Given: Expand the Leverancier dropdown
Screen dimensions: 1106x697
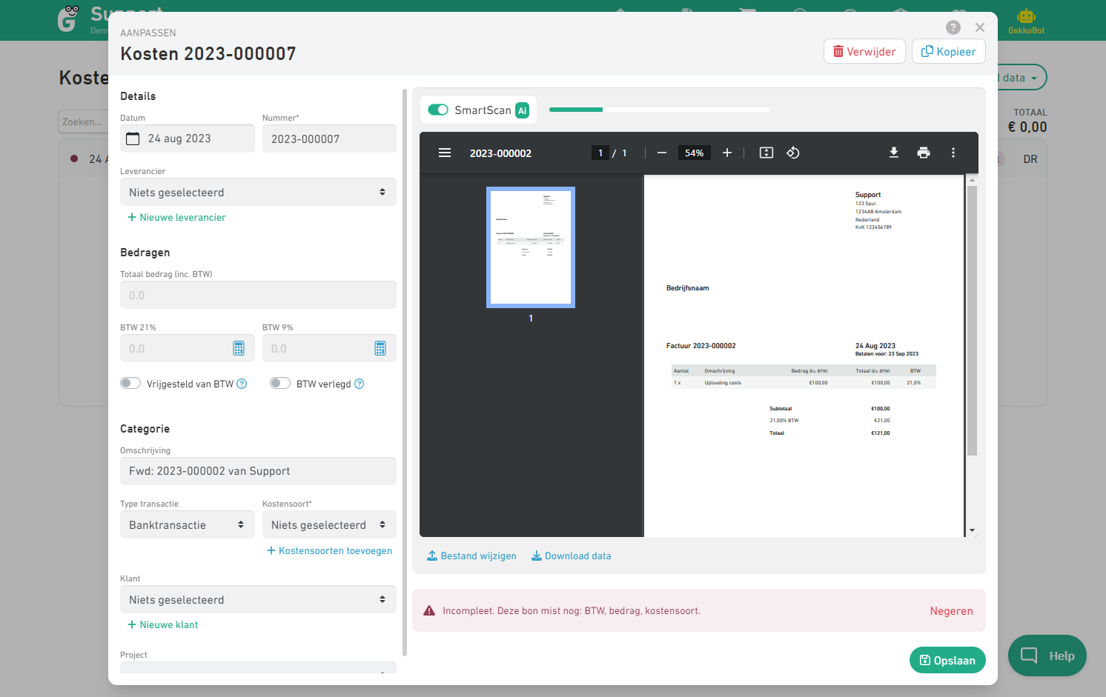Looking at the screenshot, I should point(258,192).
